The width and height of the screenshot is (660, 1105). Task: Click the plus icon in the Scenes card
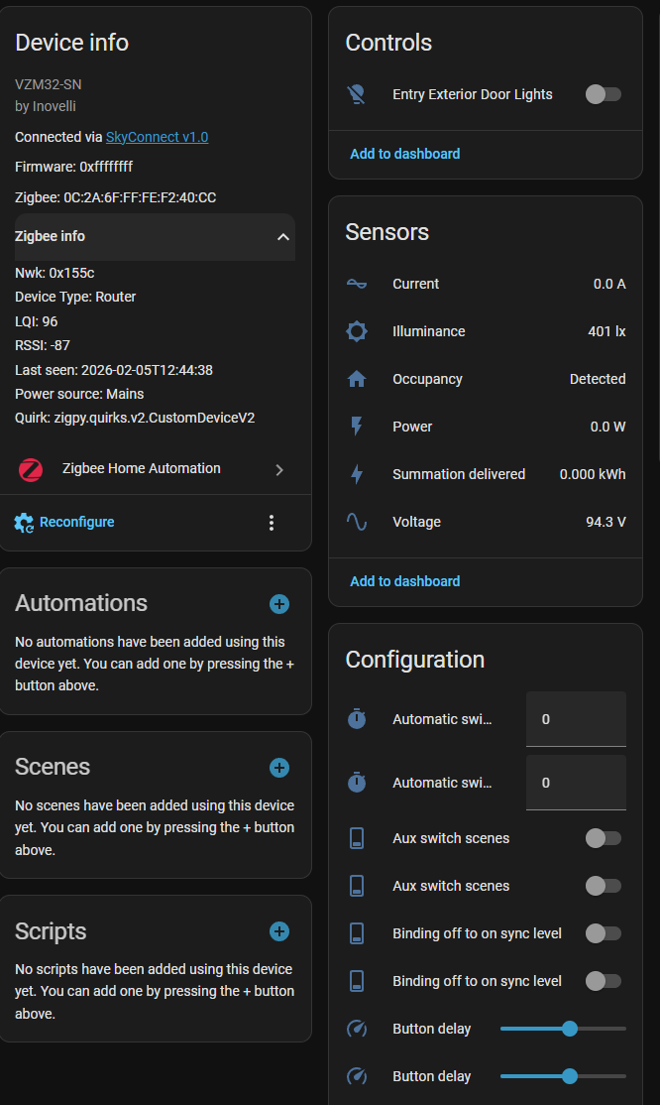(279, 768)
